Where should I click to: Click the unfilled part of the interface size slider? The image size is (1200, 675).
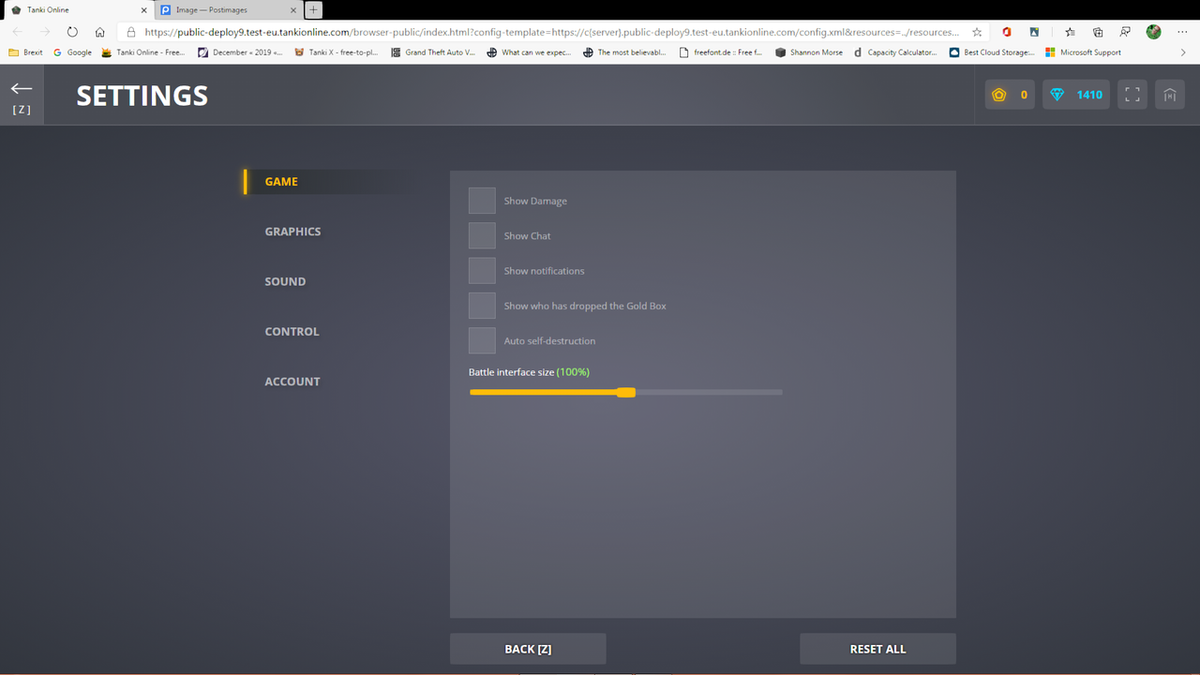709,393
